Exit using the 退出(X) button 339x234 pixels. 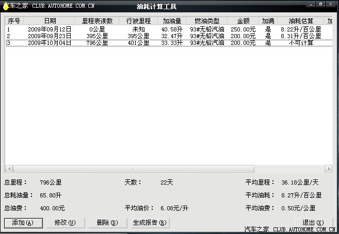point(314,222)
